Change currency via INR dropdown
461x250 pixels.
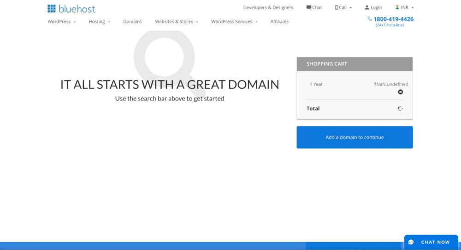click(x=404, y=7)
